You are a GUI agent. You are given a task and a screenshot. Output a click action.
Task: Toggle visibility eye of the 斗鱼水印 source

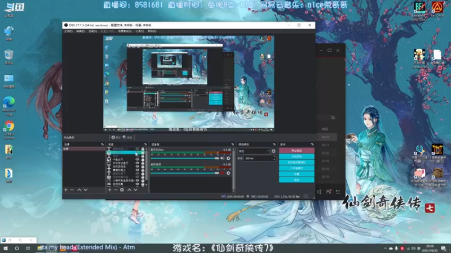[x=137, y=159]
